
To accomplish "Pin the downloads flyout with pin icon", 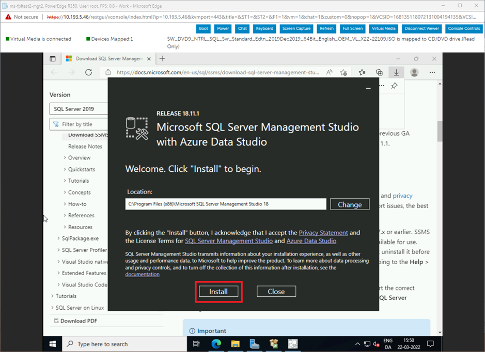I will 394,86.
